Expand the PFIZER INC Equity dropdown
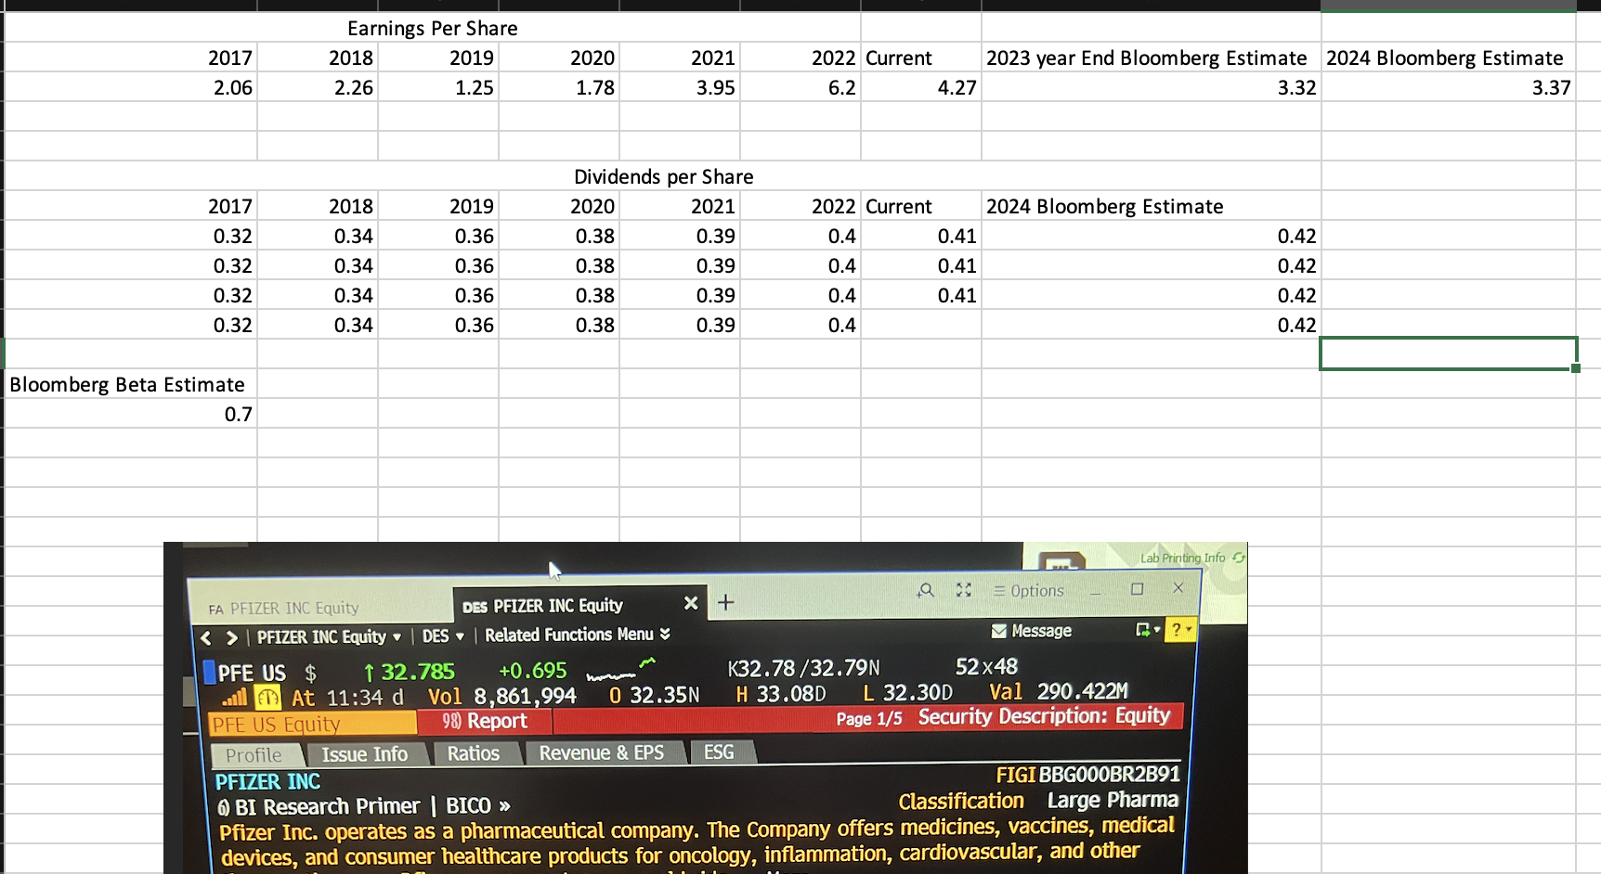This screenshot has height=874, width=1601. pyautogui.click(x=397, y=637)
